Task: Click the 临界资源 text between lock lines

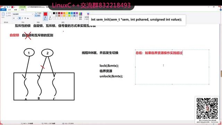Action: point(106,71)
